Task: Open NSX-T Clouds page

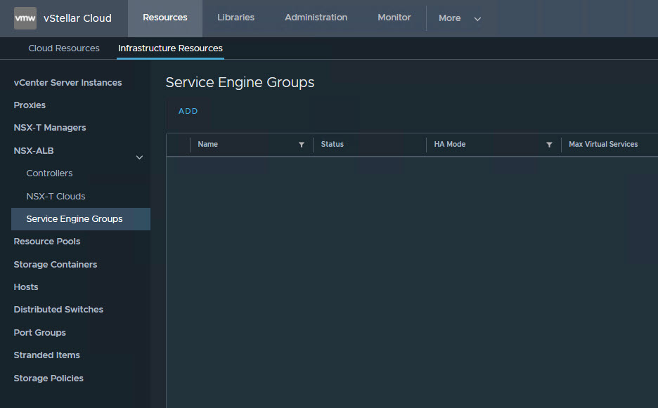Action: [x=56, y=197]
